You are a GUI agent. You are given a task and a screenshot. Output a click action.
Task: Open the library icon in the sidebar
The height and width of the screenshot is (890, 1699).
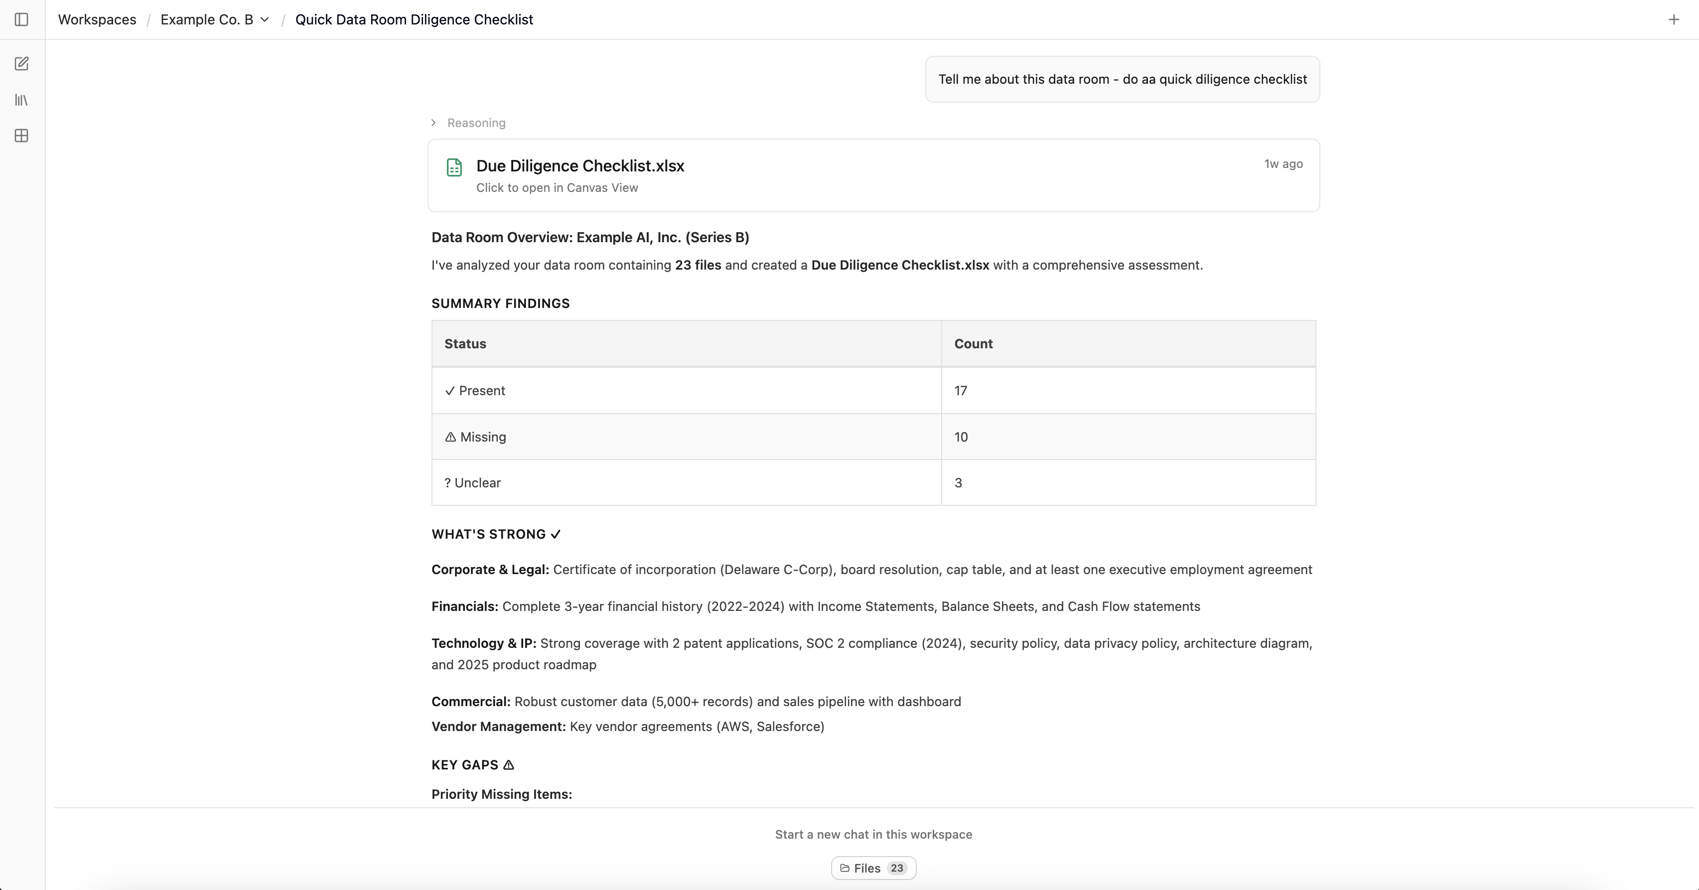(22, 100)
